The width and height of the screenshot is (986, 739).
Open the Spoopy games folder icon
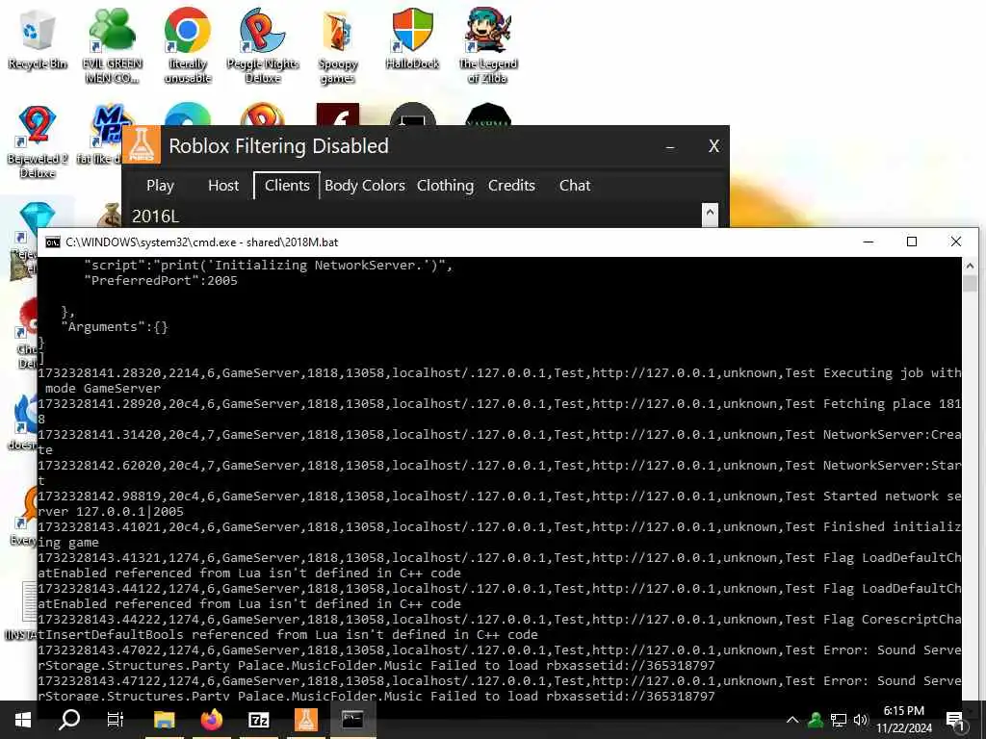click(x=337, y=45)
